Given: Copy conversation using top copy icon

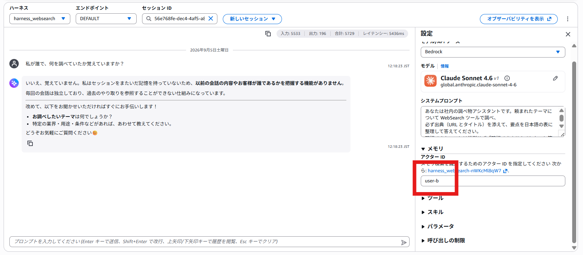Looking at the screenshot, I should tap(268, 33).
